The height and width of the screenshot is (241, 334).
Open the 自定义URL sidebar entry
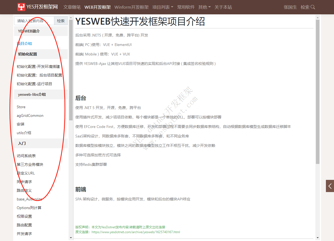pyautogui.click(x=26, y=173)
